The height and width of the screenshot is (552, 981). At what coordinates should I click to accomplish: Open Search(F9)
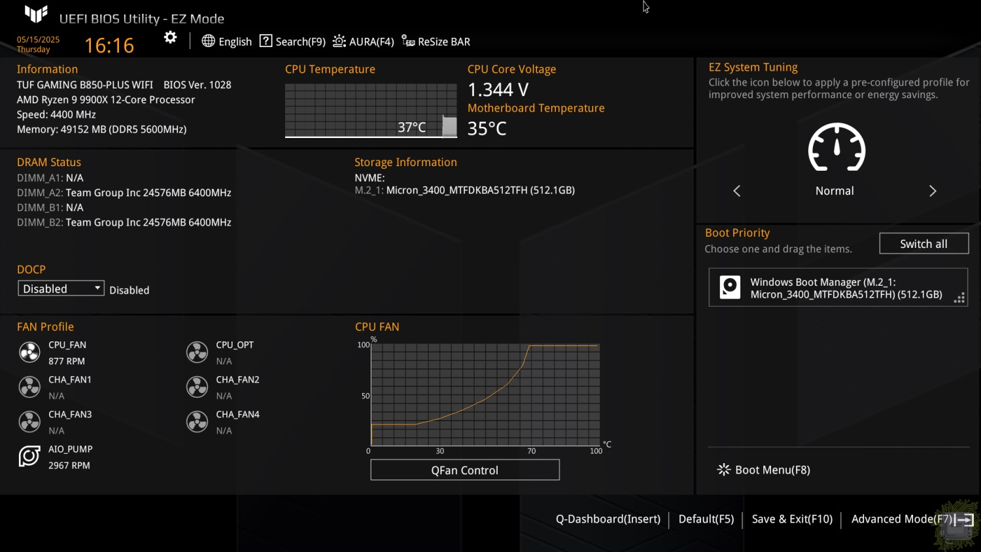click(300, 42)
